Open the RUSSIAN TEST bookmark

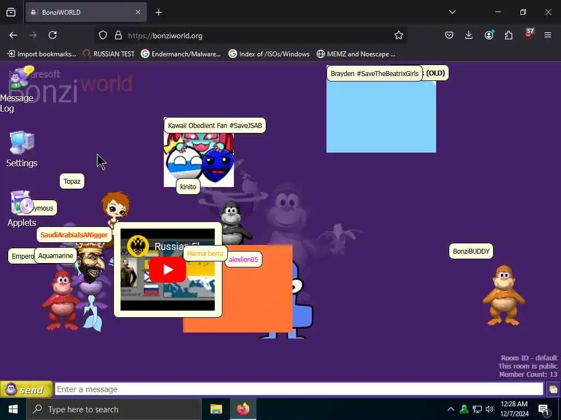109,54
